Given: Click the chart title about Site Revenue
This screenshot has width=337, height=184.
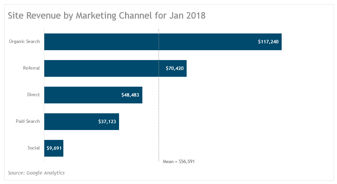Looking at the screenshot, I should (106, 16).
